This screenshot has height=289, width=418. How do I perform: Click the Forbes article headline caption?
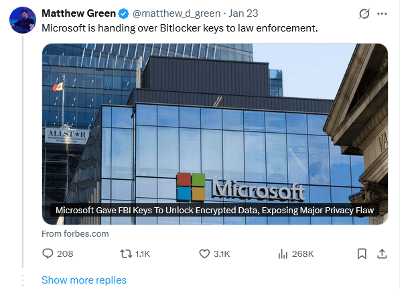214,211
